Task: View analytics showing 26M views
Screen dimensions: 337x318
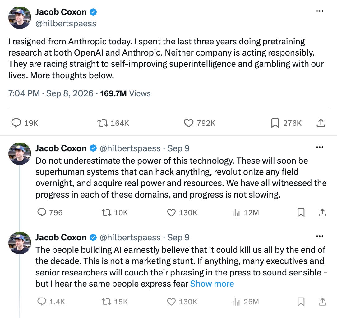Action: coord(245,302)
